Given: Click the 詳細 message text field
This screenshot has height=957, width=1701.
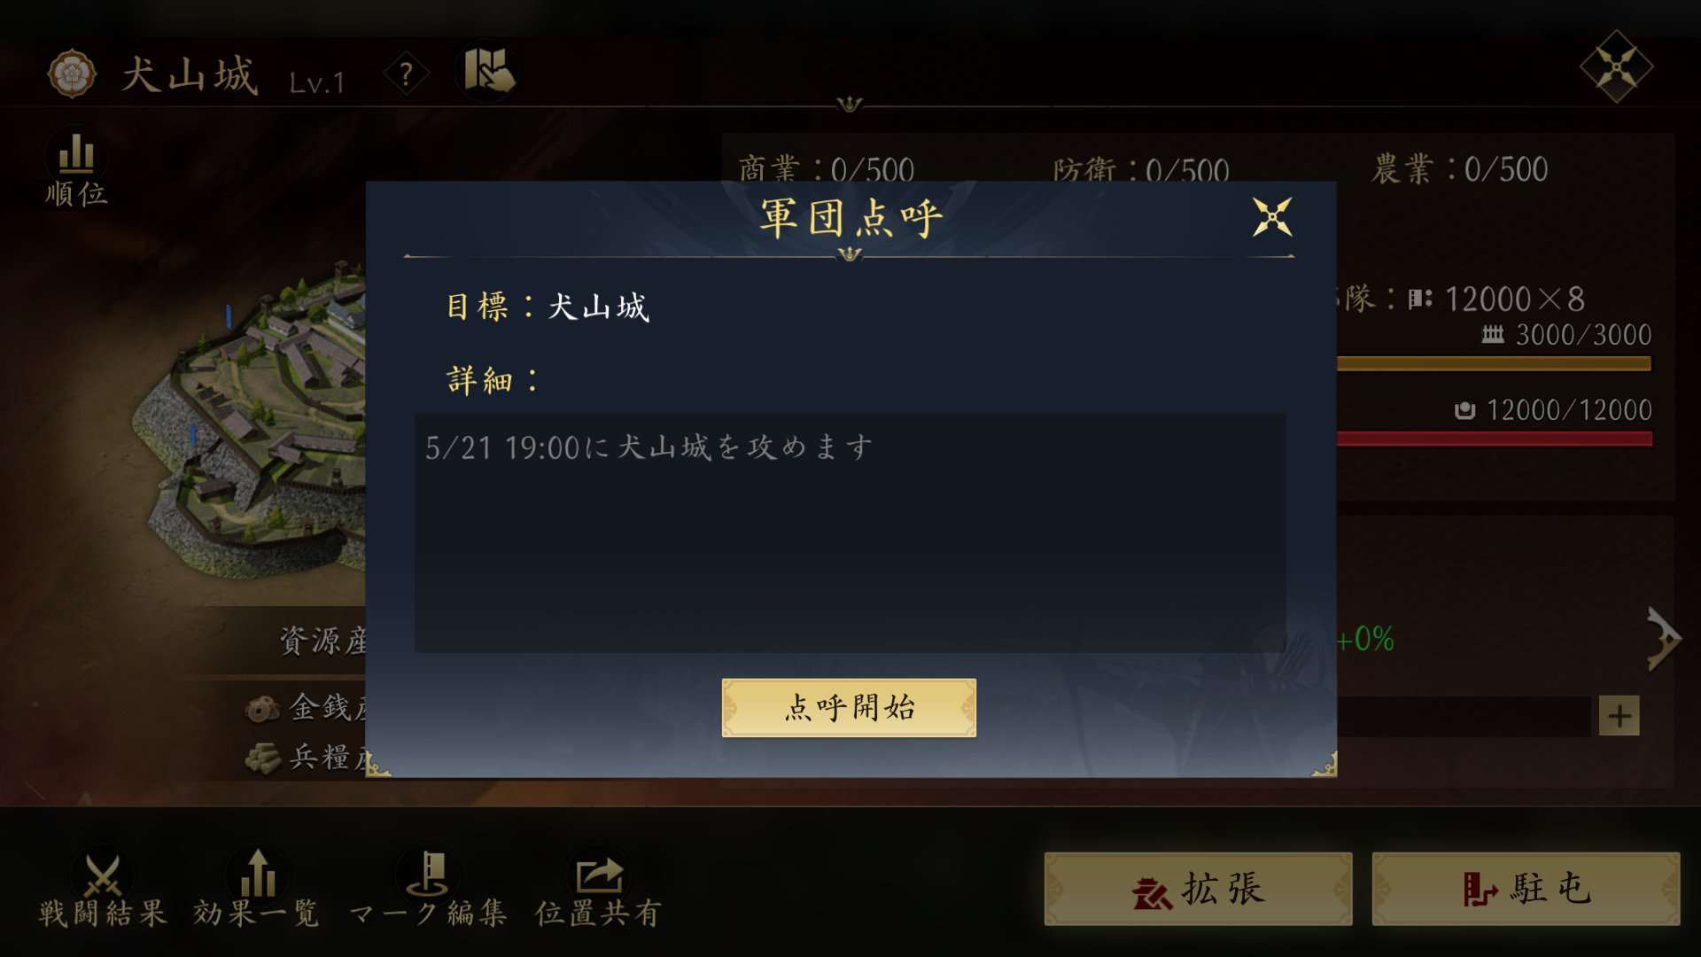Looking at the screenshot, I should coord(850,533).
